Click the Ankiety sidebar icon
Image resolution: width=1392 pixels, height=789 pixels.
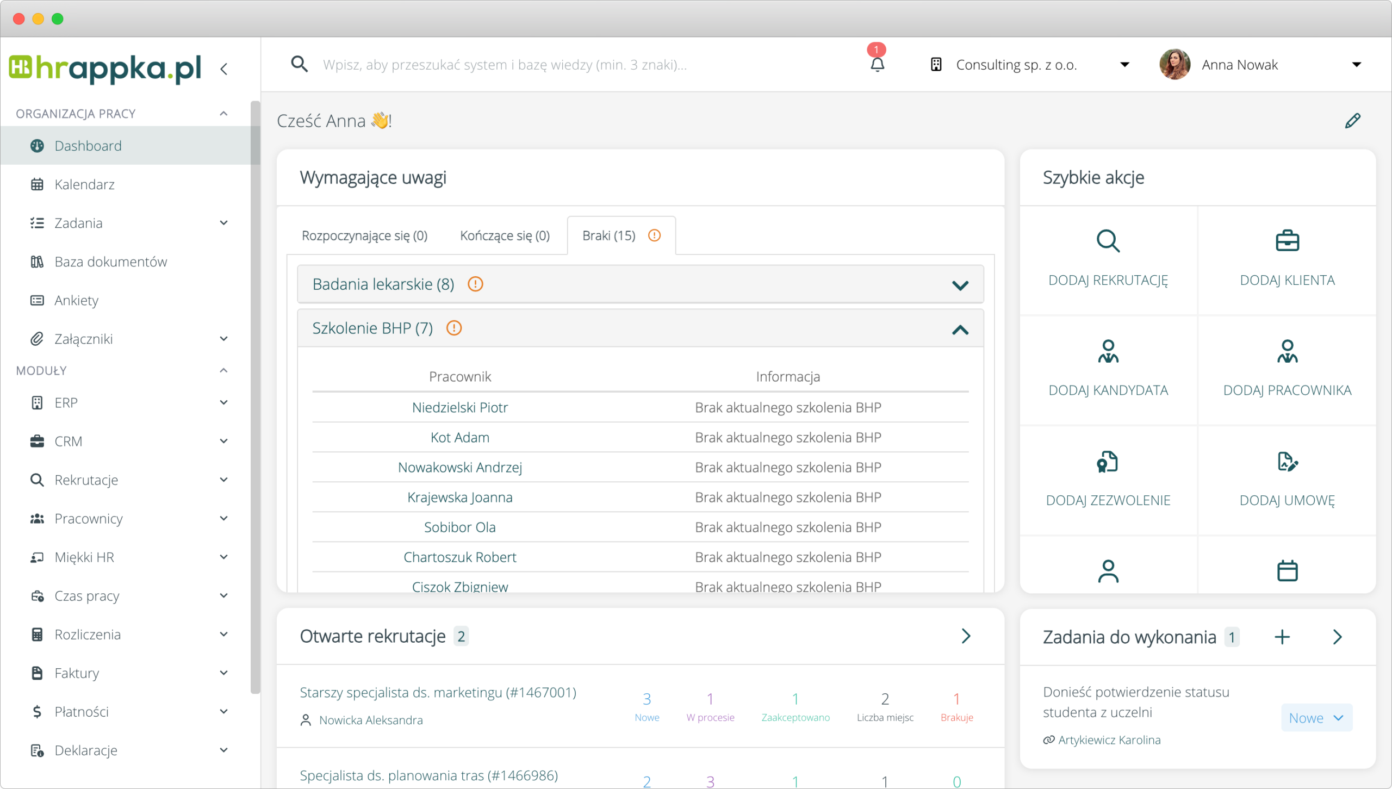37,300
